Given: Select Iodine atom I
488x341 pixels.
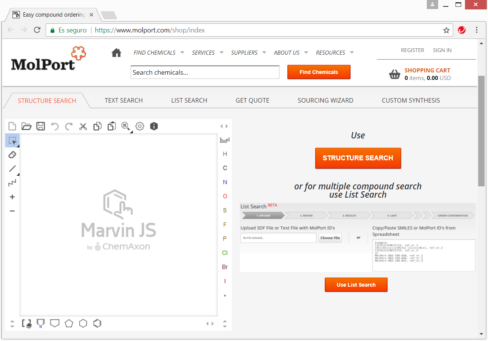Looking at the screenshot, I should coord(225,281).
